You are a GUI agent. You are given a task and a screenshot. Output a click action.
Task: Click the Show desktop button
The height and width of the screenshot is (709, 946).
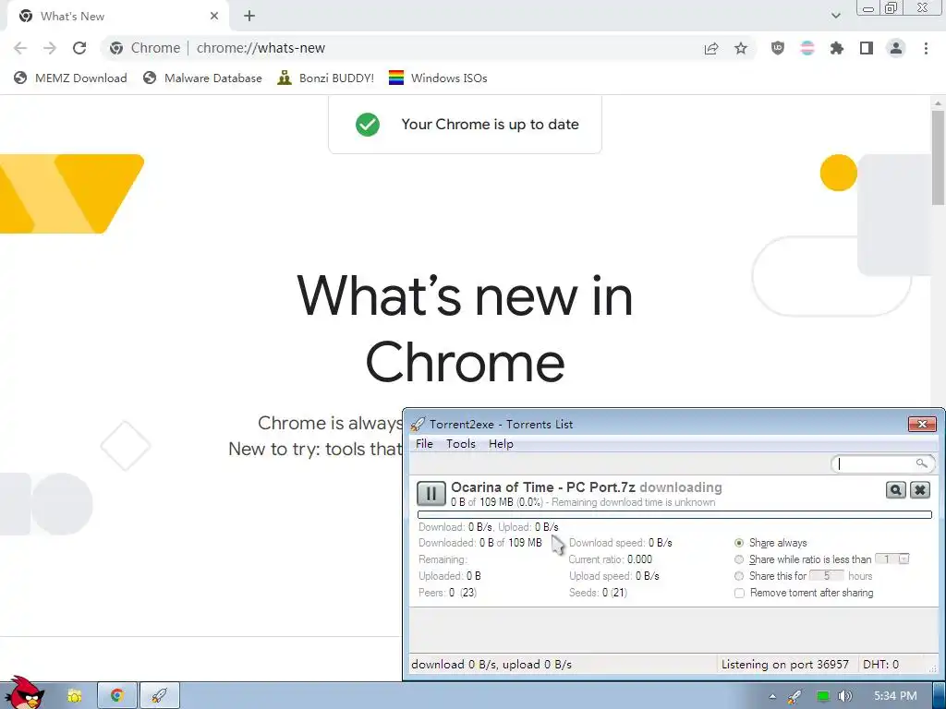[x=940, y=696]
